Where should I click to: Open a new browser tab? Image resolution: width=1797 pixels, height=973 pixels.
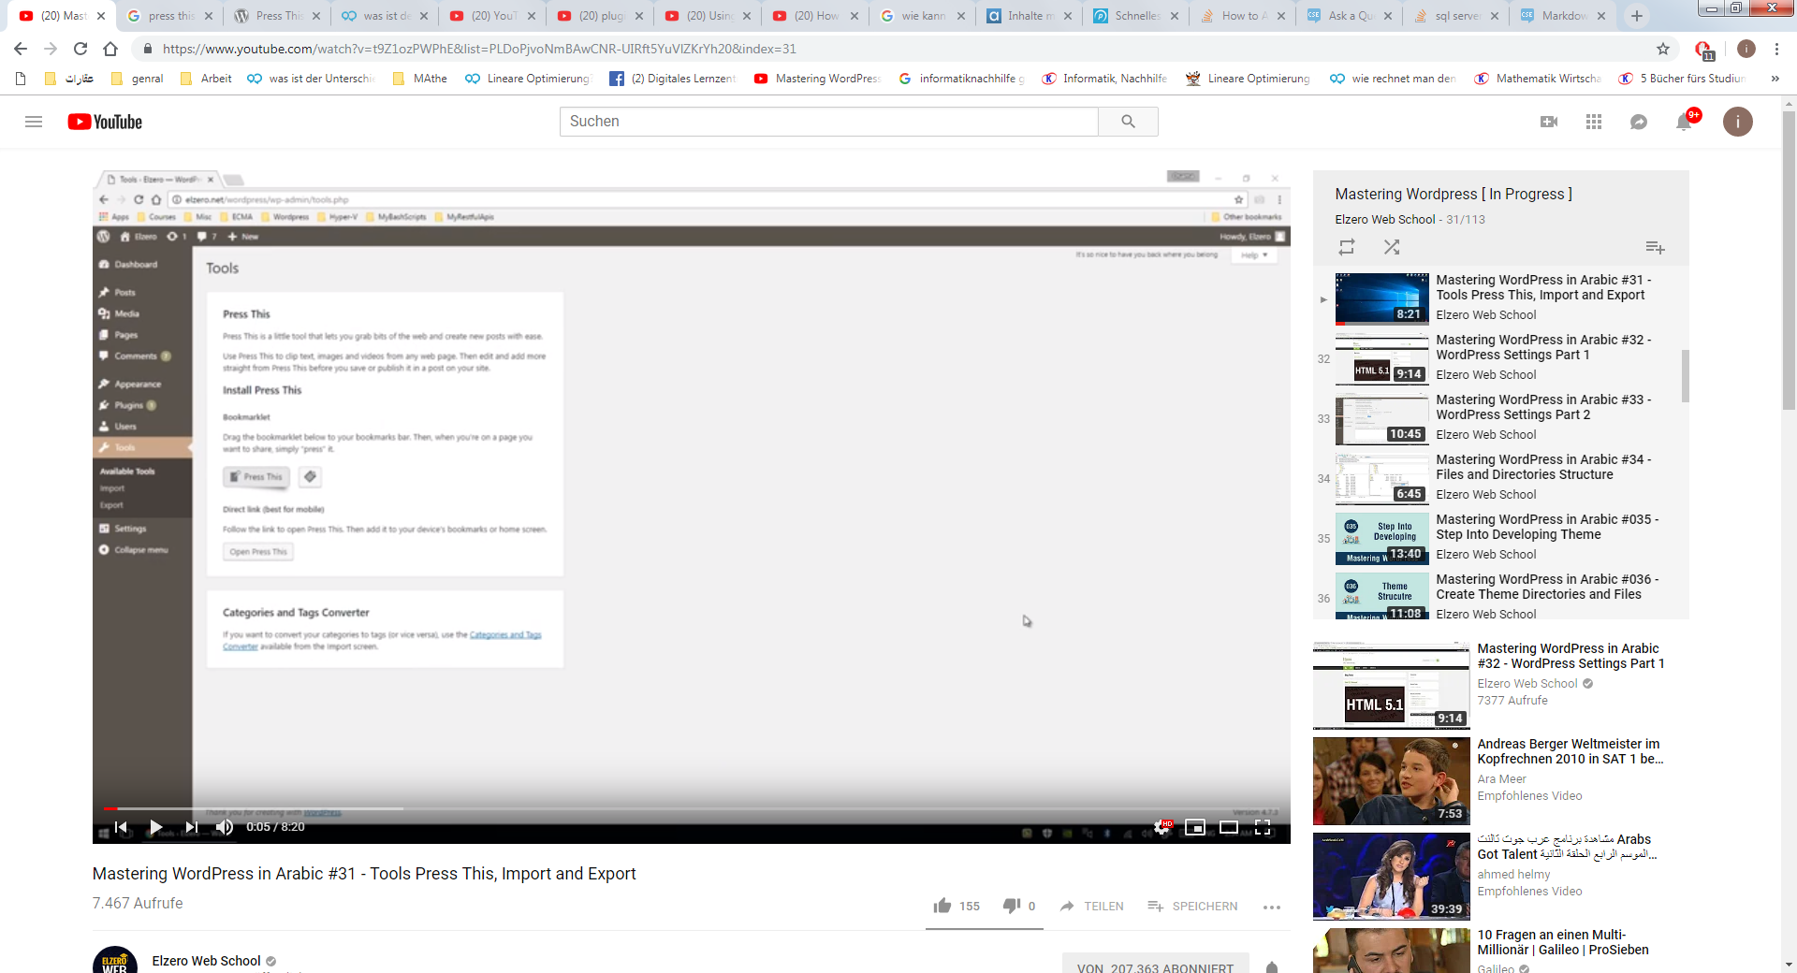tap(1636, 15)
